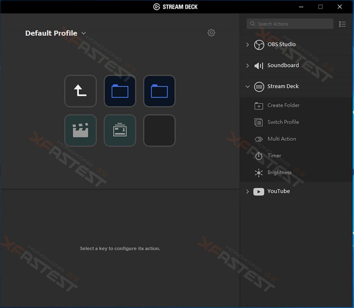
Task: Select the empty key slot
Action: pyautogui.click(x=159, y=130)
